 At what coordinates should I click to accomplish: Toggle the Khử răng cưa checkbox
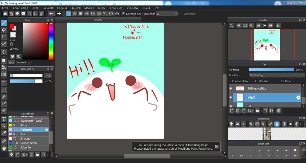pyautogui.click(x=123, y=14)
